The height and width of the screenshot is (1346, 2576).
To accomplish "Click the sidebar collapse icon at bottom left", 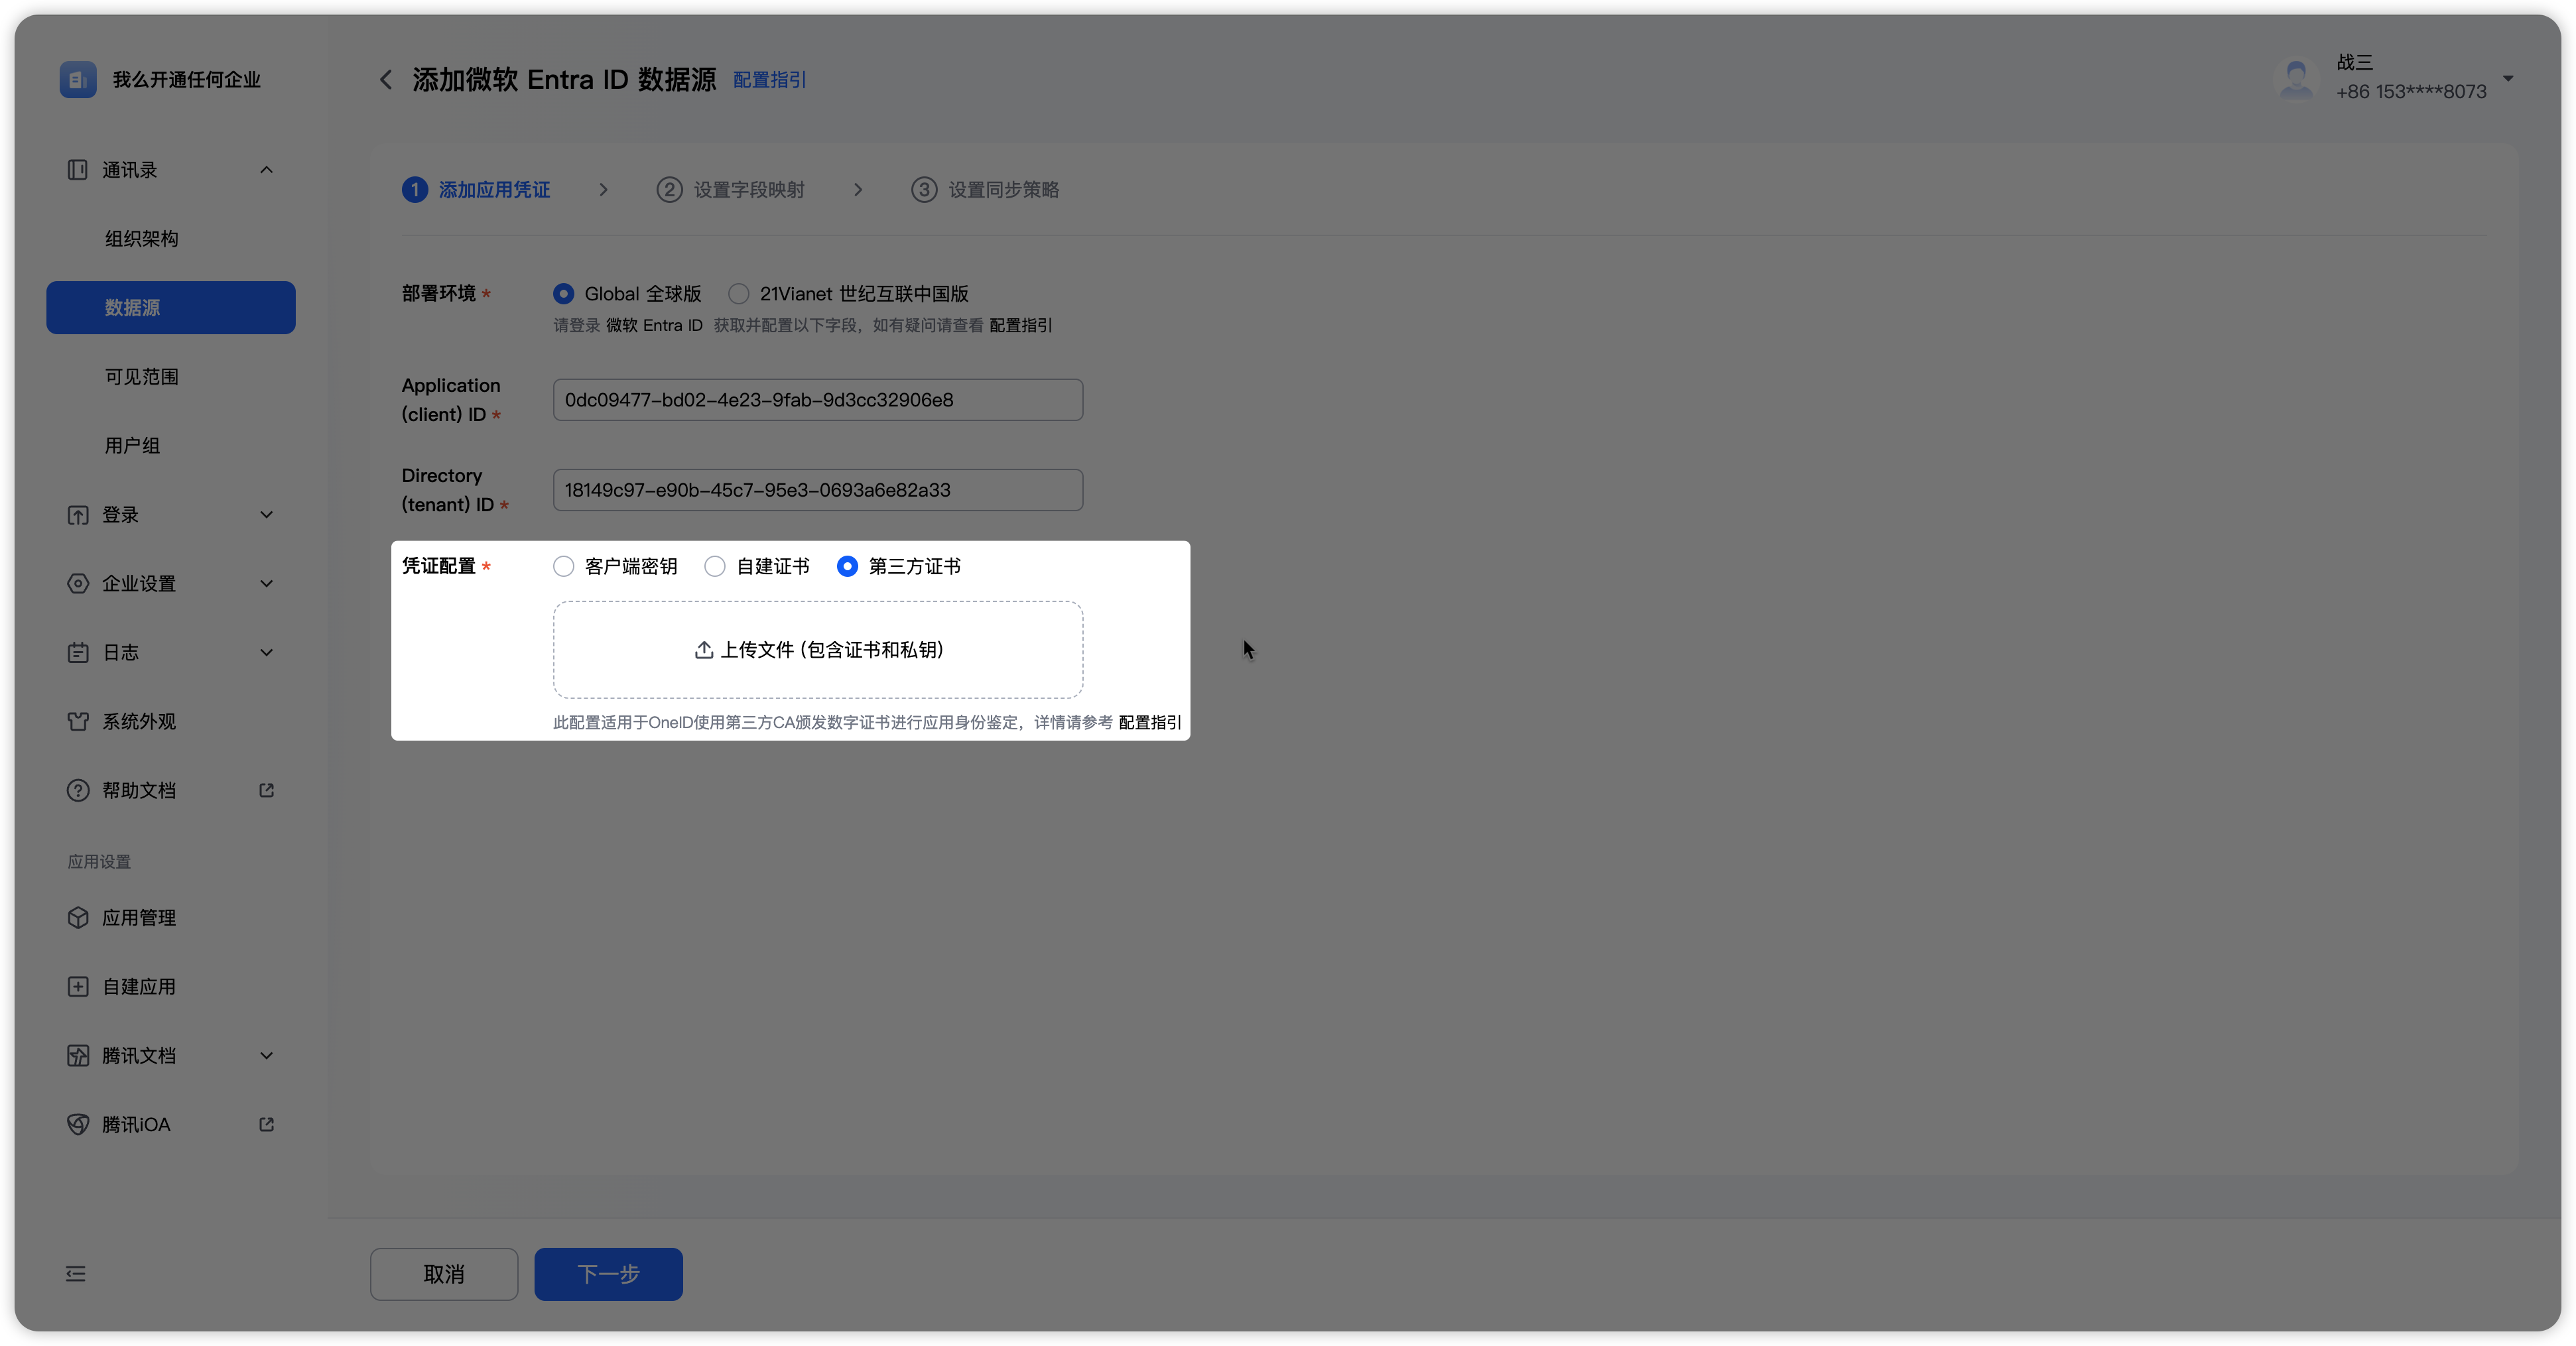I will tap(76, 1273).
